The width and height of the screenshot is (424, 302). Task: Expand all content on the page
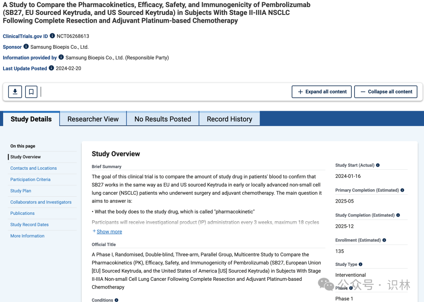[322, 92]
